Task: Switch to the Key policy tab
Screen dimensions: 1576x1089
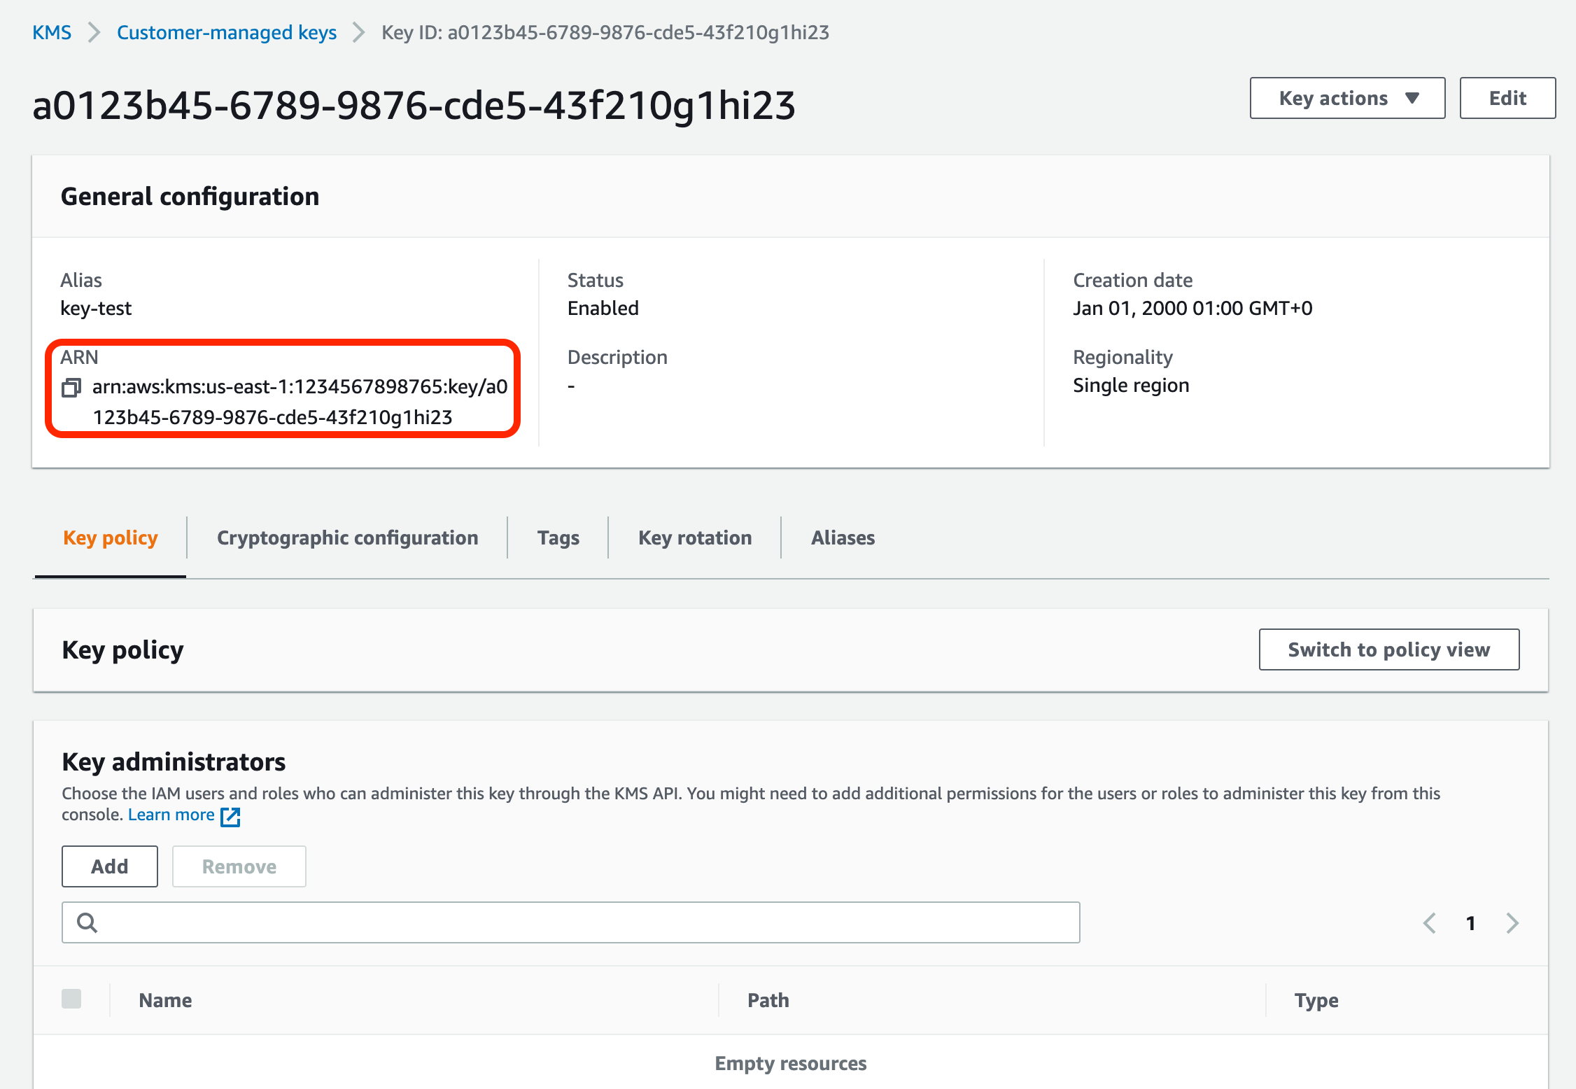Action: pyautogui.click(x=109, y=538)
